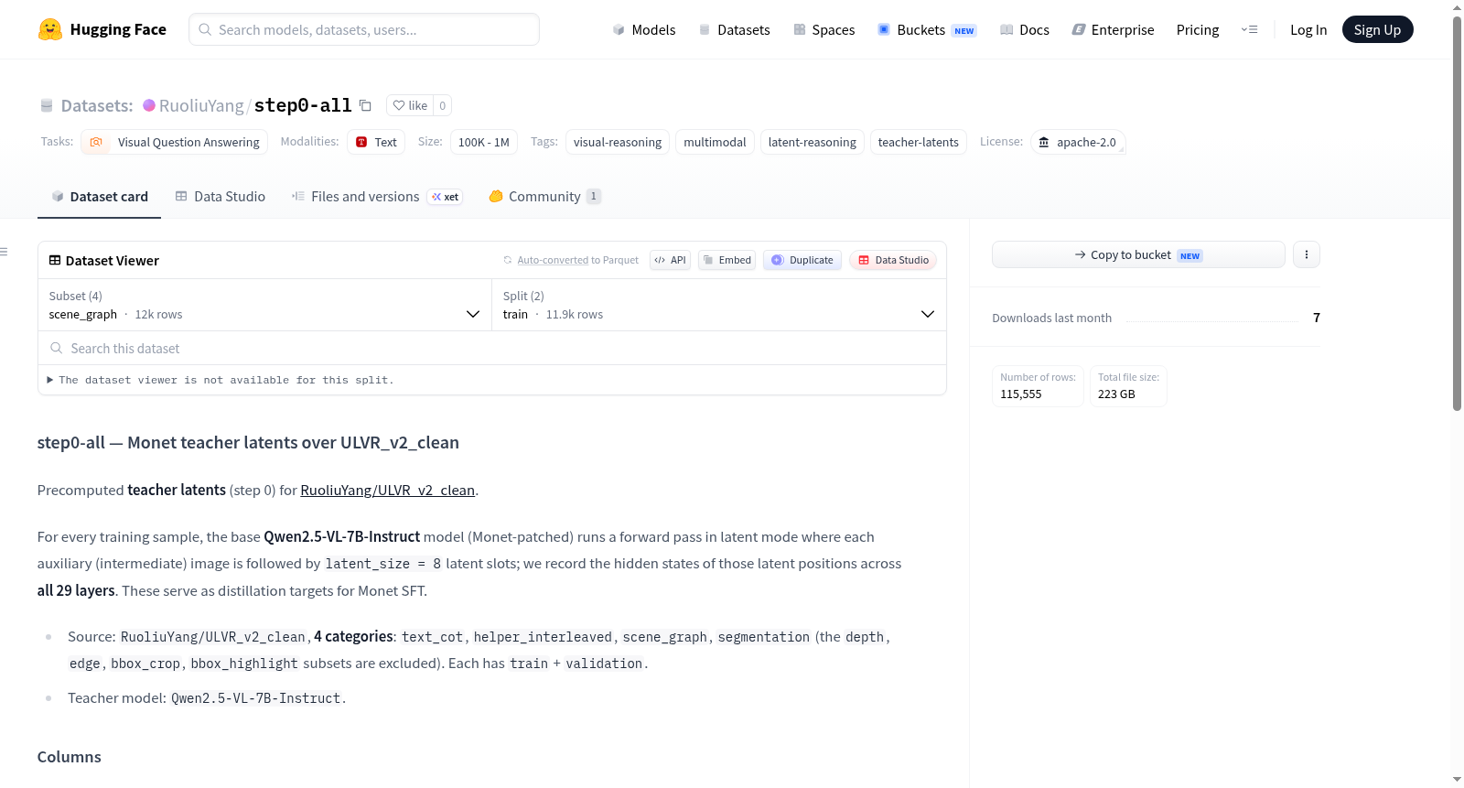Click the Duplicate button
1464x788 pixels.
[x=802, y=260]
